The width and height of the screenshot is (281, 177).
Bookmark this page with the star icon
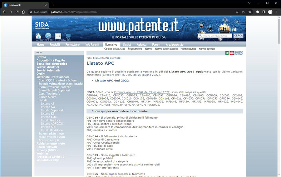point(250,12)
